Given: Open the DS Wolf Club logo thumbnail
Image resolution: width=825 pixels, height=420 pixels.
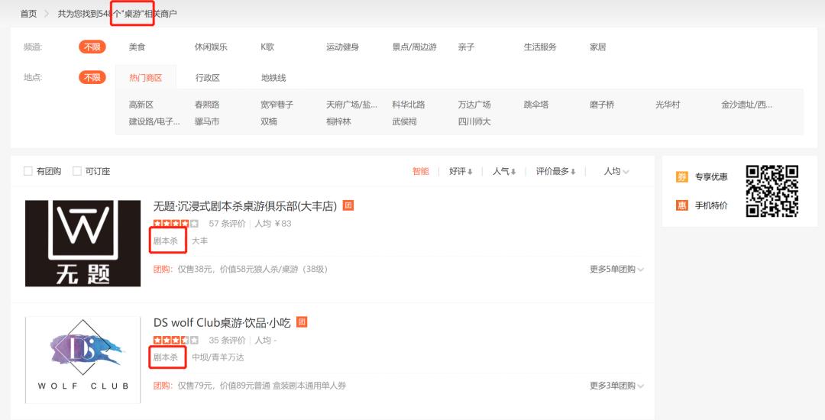Looking at the screenshot, I should point(83,360).
